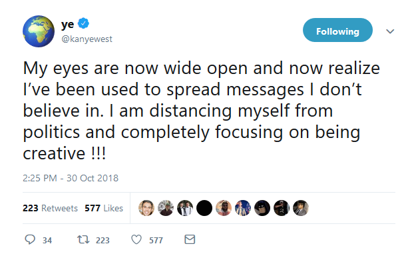416x260 pixels.
Task: Toggle the Following button
Action: [337, 30]
